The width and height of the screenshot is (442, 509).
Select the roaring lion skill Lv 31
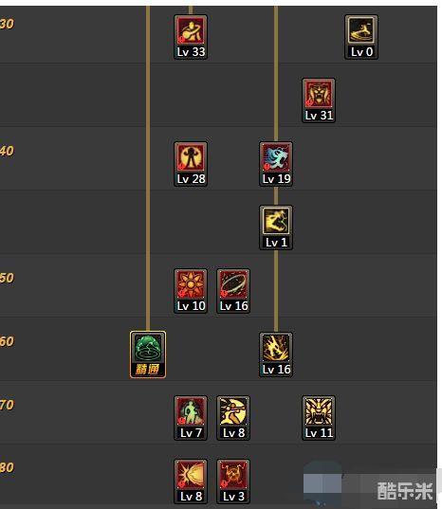click(x=319, y=100)
